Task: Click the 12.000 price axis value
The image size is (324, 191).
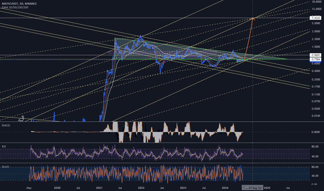Action: 316,9
